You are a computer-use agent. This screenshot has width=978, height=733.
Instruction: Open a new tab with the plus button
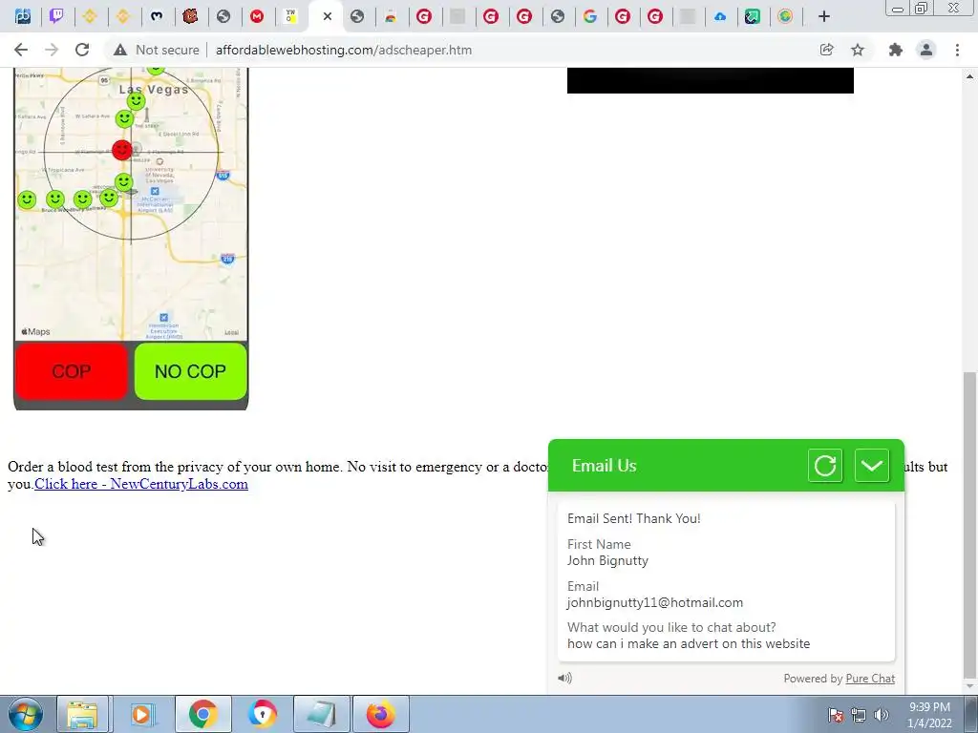pos(824,17)
